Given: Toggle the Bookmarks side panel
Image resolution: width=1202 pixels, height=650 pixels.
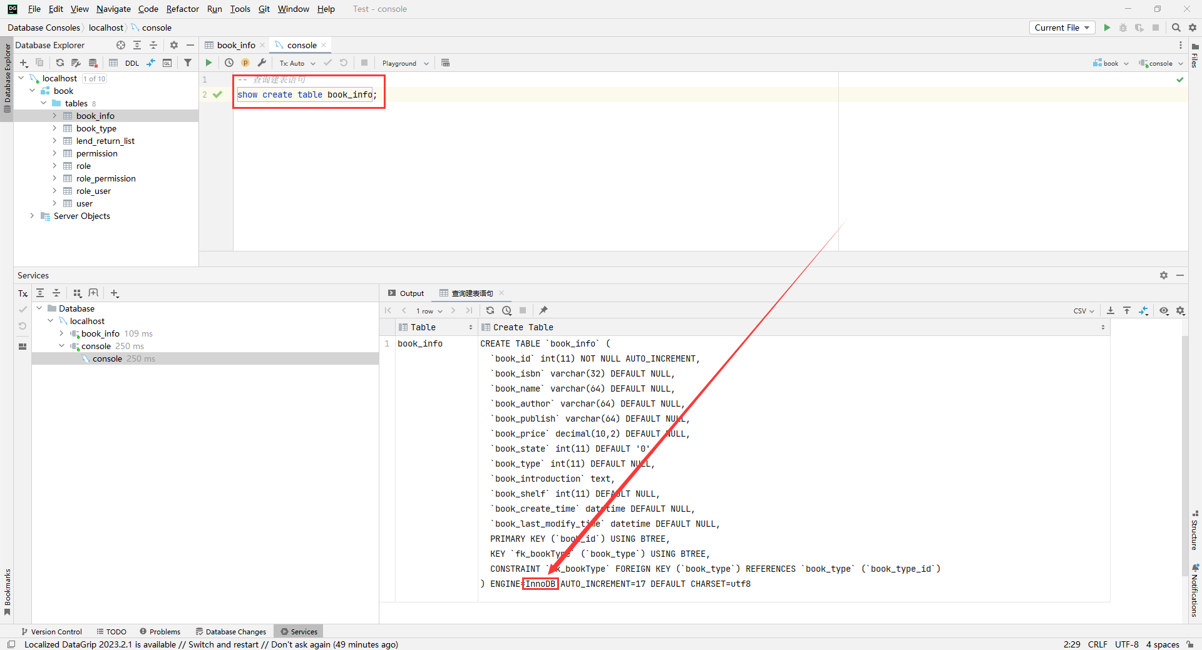Looking at the screenshot, I should click(7, 591).
